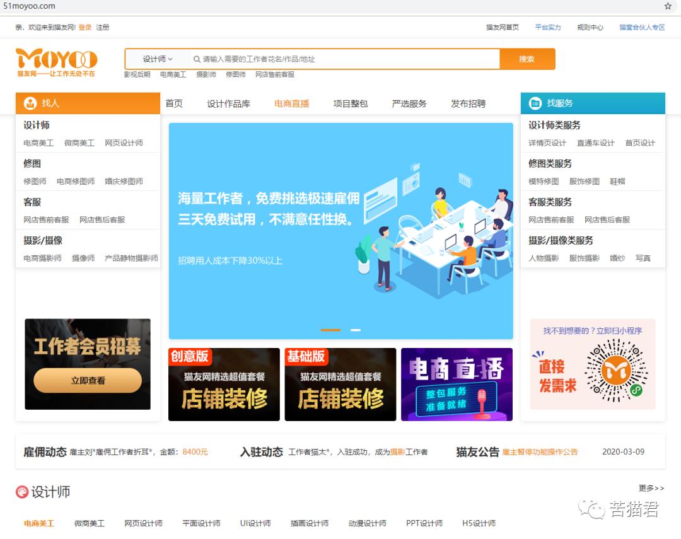681x539 pixels.
Task: Click the MOYOO logo
Action: [x=57, y=60]
